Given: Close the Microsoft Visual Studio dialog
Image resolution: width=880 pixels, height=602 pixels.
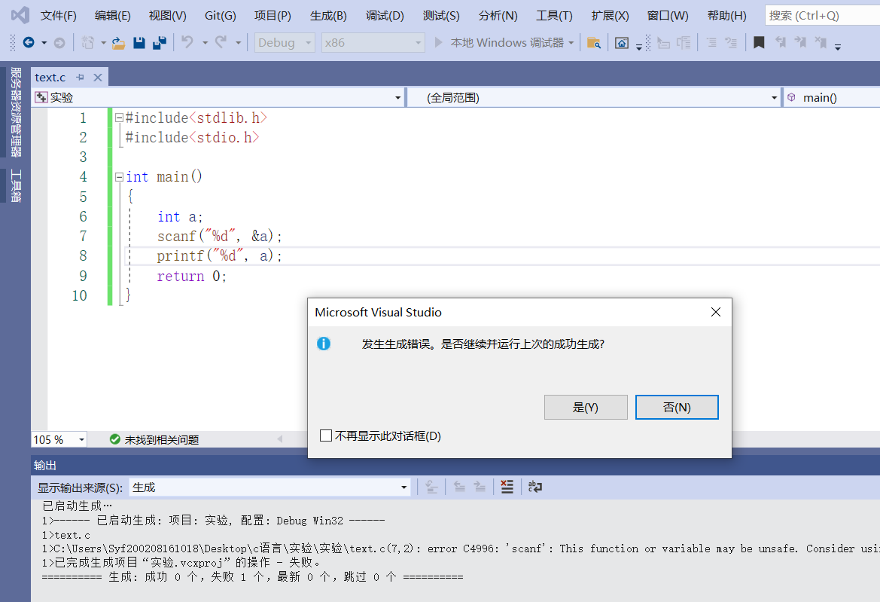Looking at the screenshot, I should pyautogui.click(x=716, y=312).
